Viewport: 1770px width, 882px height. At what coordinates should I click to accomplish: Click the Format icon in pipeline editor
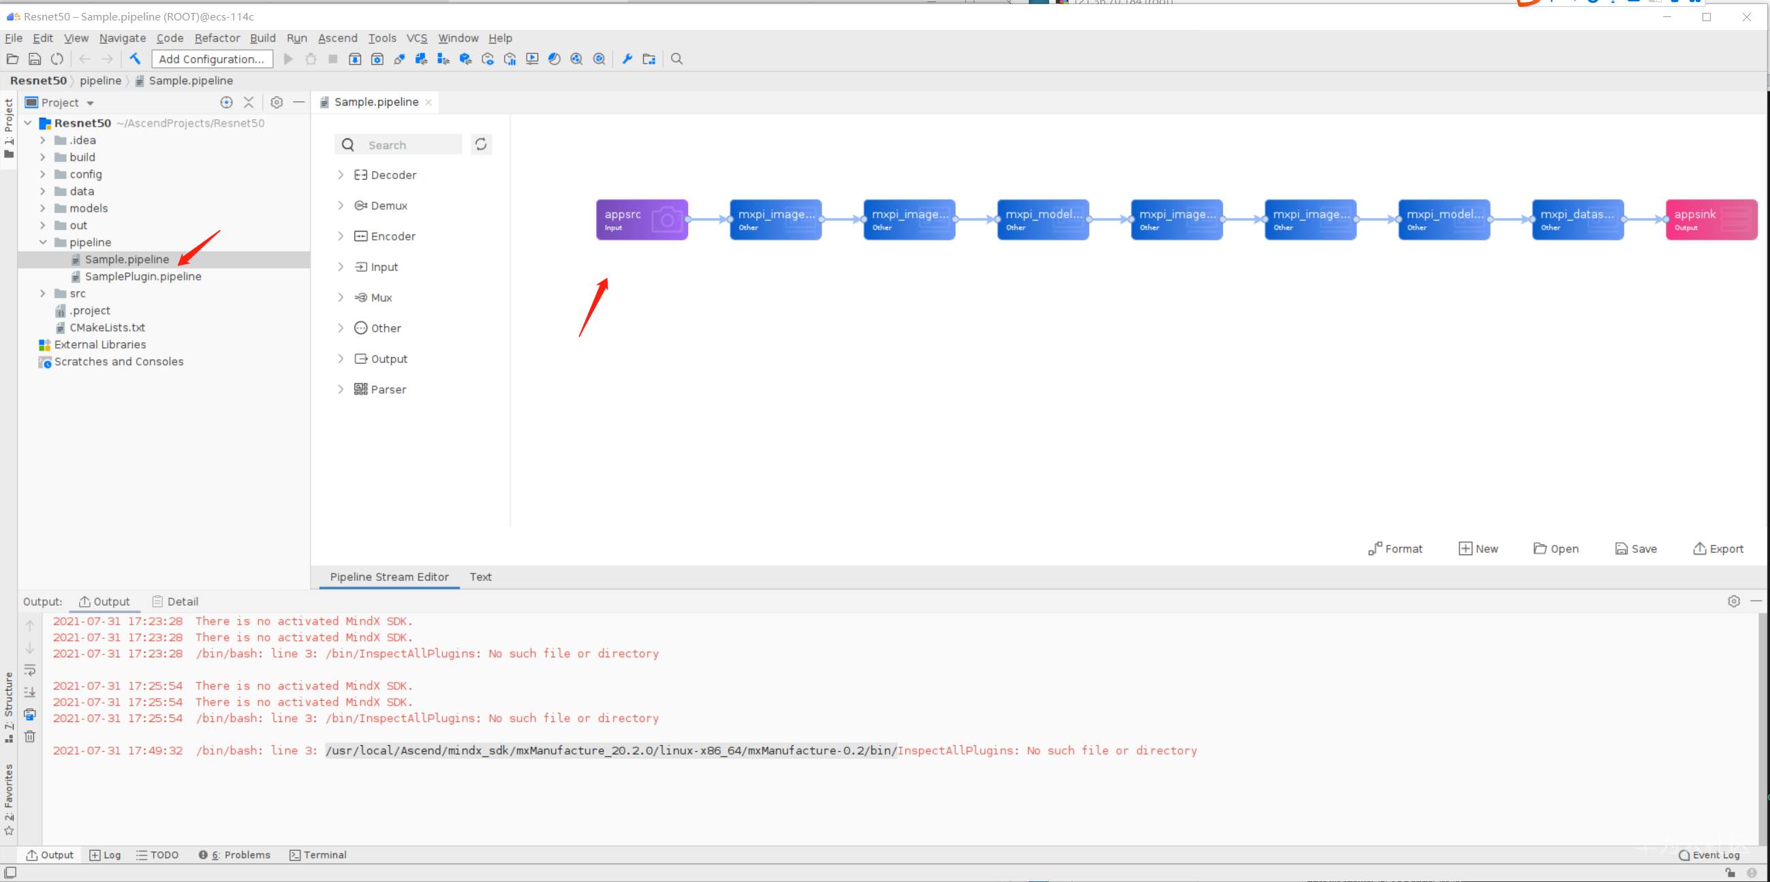[1375, 548]
